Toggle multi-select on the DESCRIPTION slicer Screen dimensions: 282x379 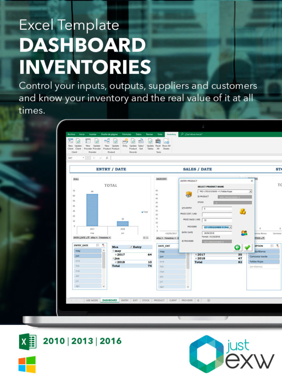tap(272, 246)
